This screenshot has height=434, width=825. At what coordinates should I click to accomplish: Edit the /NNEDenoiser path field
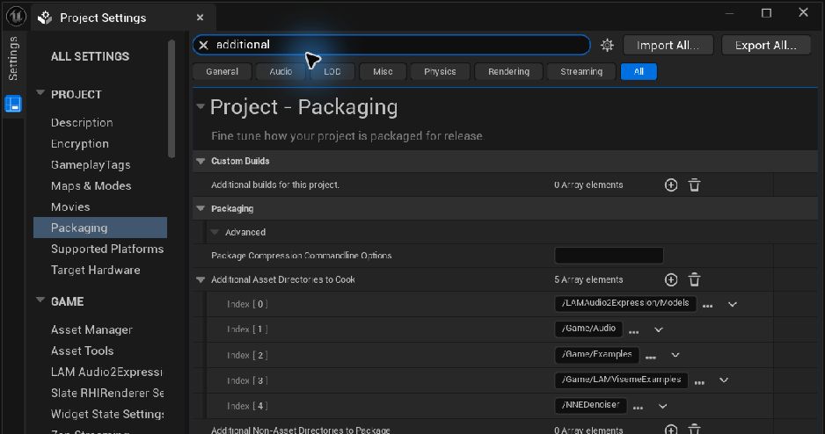click(591, 406)
